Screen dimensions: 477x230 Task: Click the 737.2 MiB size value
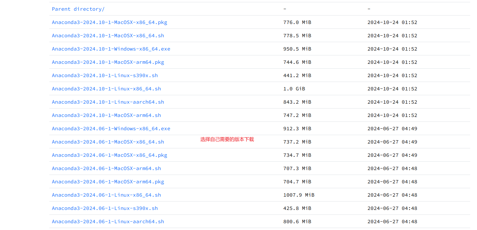click(x=297, y=142)
